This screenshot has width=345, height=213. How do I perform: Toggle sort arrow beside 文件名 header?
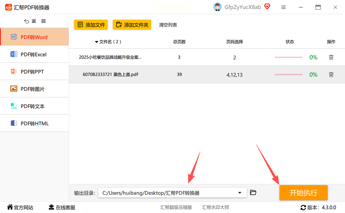click(x=96, y=42)
